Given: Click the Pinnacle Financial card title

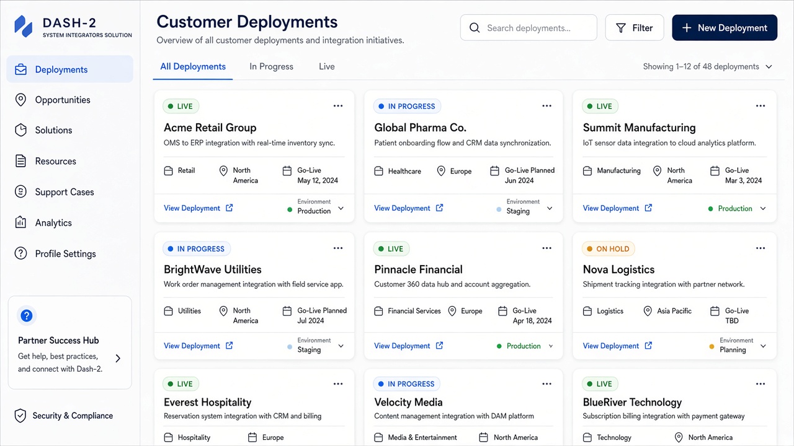Looking at the screenshot, I should (419, 269).
